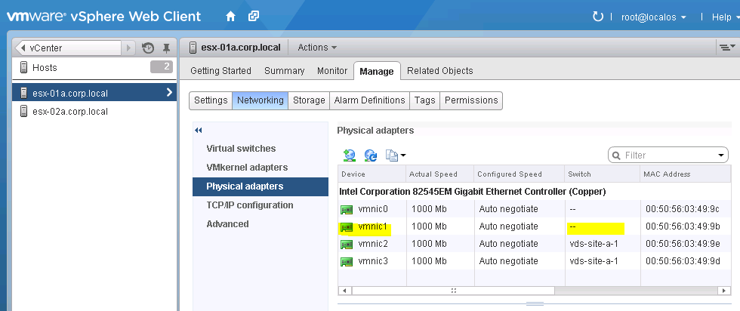
Task: Click the table's left scroll arrow
Action: click(345, 291)
